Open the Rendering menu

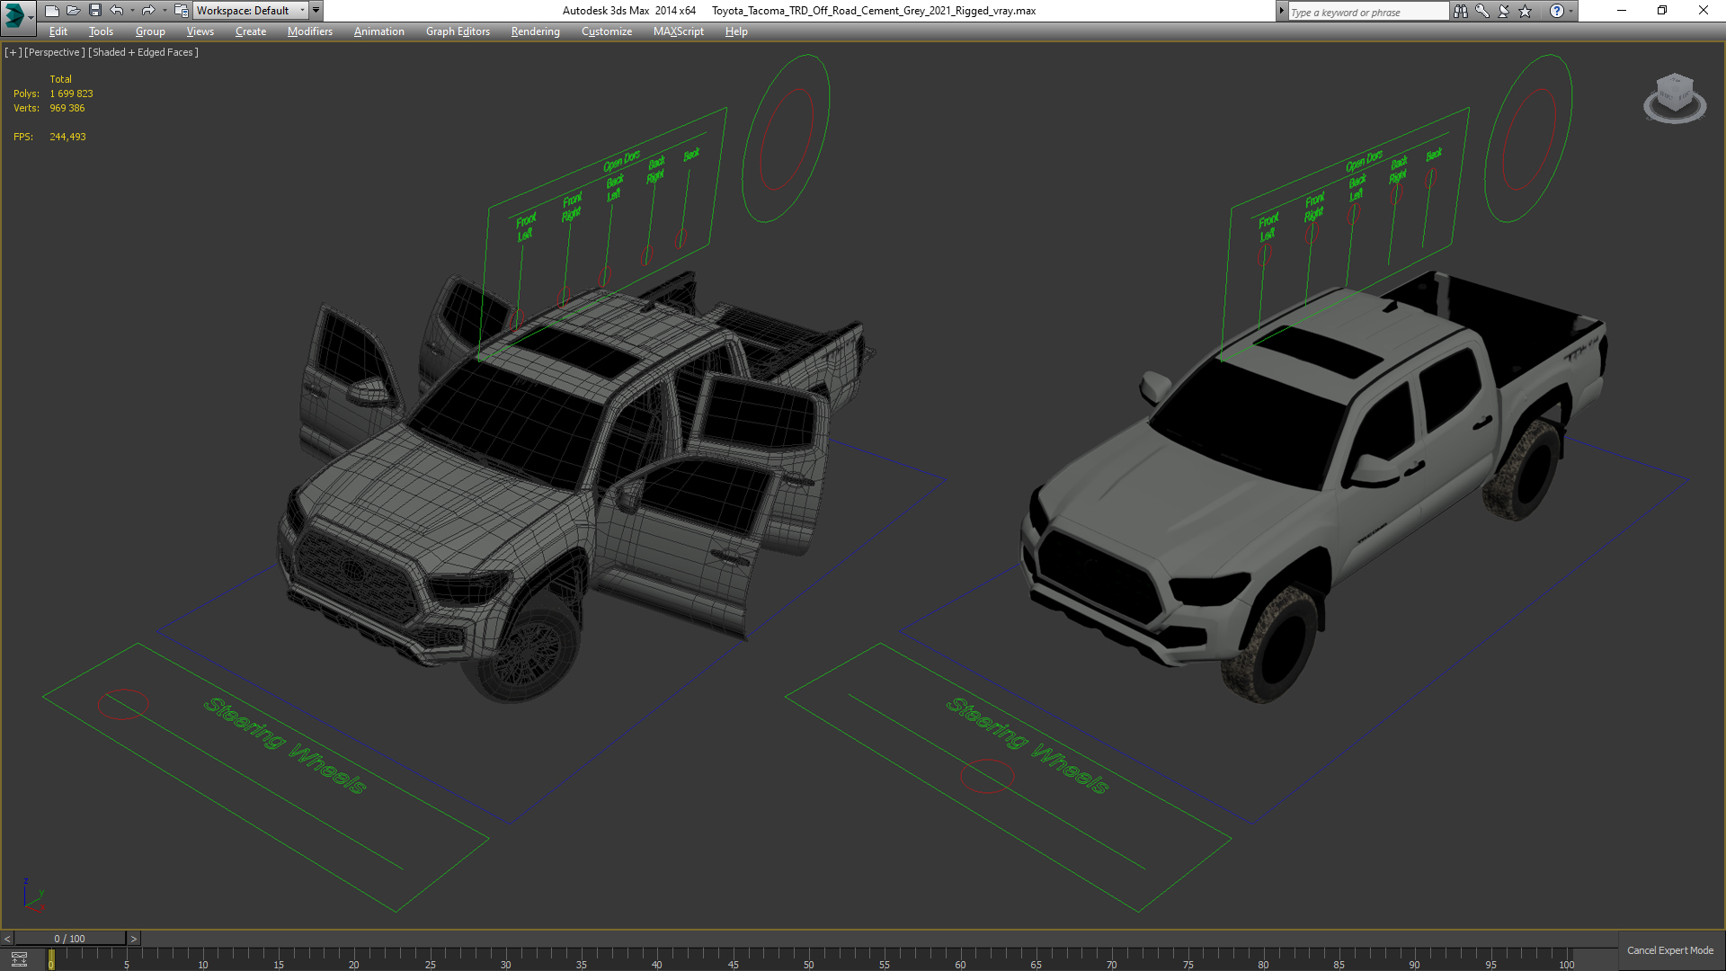click(x=536, y=31)
